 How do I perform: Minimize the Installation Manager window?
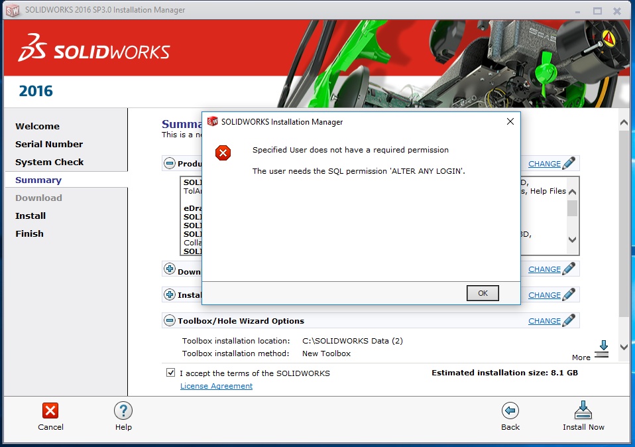click(577, 11)
